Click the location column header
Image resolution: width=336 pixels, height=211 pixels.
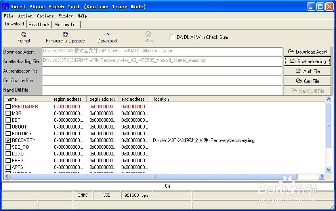238,99
